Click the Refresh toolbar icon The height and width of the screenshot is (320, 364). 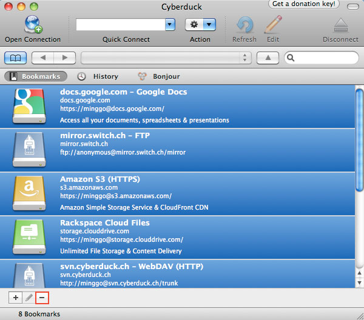[244, 25]
